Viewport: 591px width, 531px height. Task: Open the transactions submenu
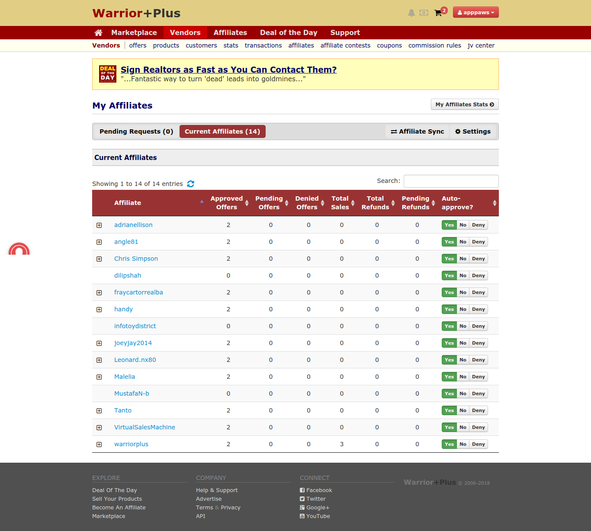pyautogui.click(x=263, y=45)
